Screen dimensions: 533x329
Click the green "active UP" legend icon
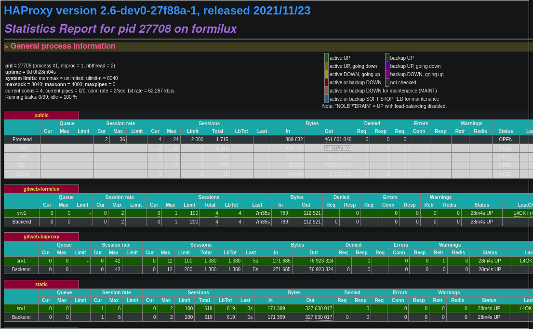(x=326, y=58)
